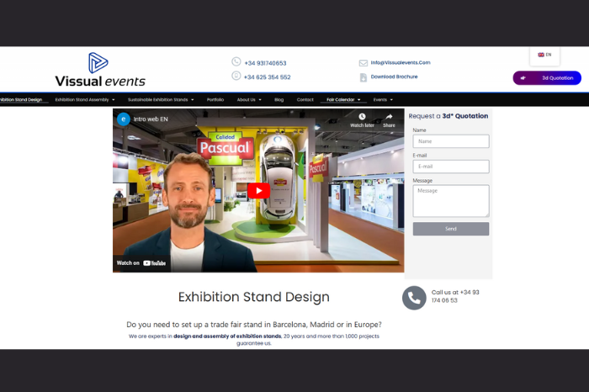Click the hand icon in the 3d Quotation button
The width and height of the screenshot is (589, 392).
tap(523, 78)
